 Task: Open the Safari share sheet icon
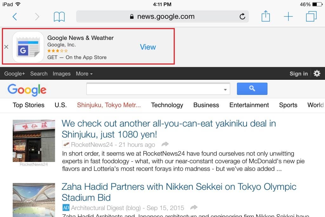point(266,16)
